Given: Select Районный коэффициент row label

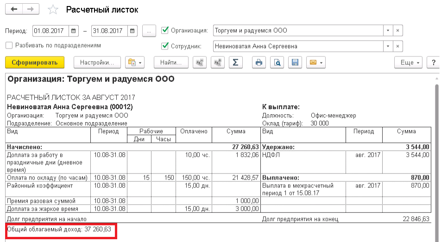Looking at the screenshot, I should click(40, 186).
